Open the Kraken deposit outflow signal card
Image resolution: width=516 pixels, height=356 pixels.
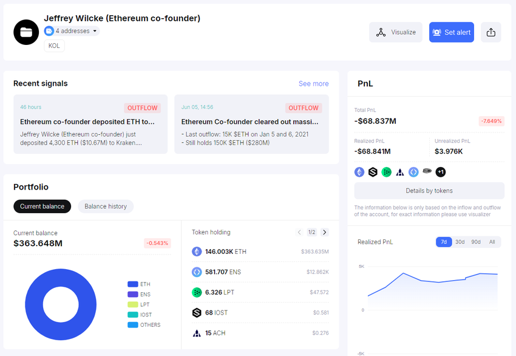click(90, 124)
